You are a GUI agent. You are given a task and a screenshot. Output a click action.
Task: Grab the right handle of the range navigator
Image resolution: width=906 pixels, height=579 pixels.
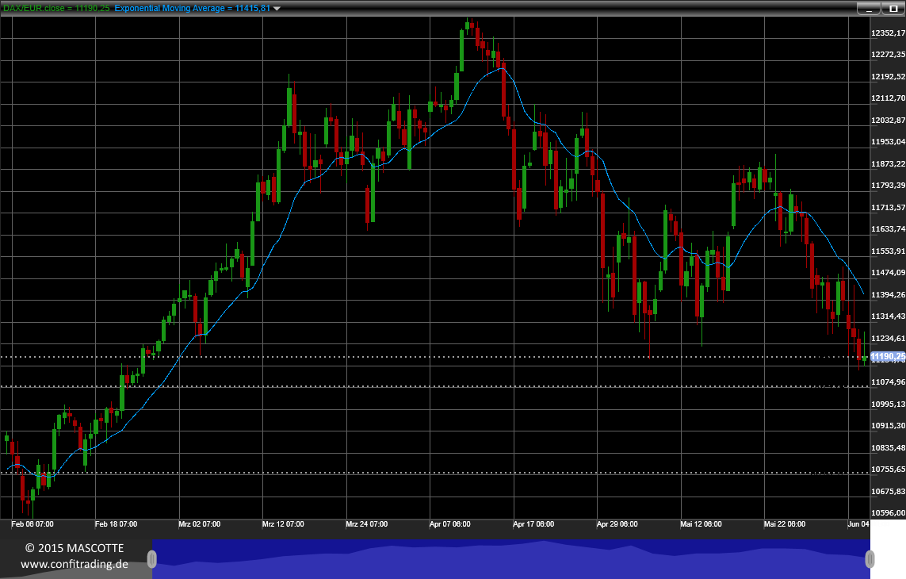(x=870, y=559)
